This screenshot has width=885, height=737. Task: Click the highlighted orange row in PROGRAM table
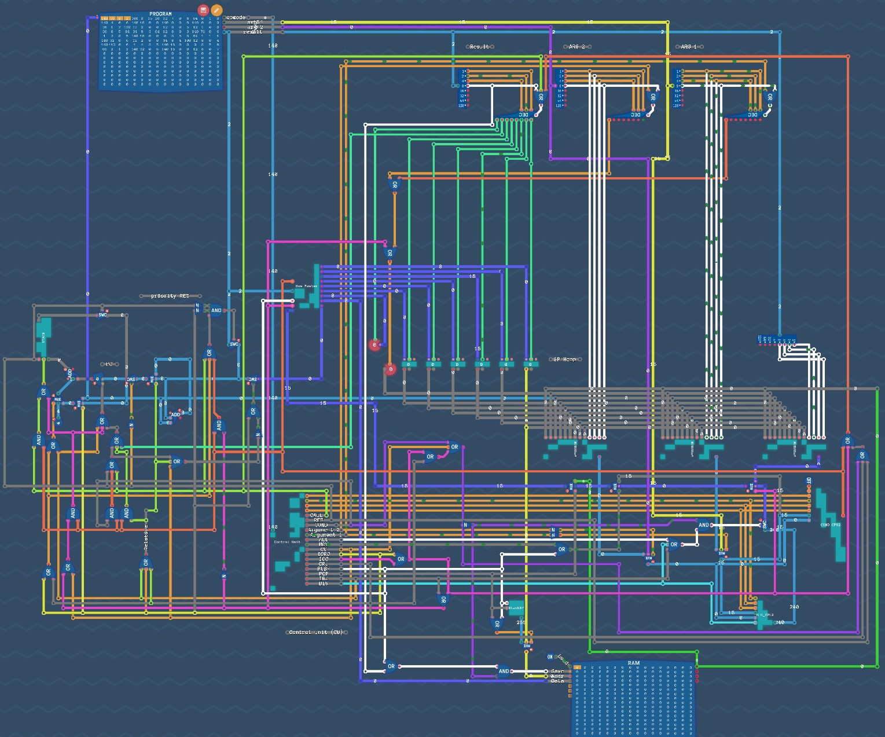click(x=116, y=18)
